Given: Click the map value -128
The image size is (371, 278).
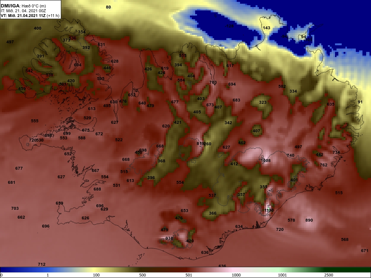Looking at the screenshot, I should tap(229, 26).
